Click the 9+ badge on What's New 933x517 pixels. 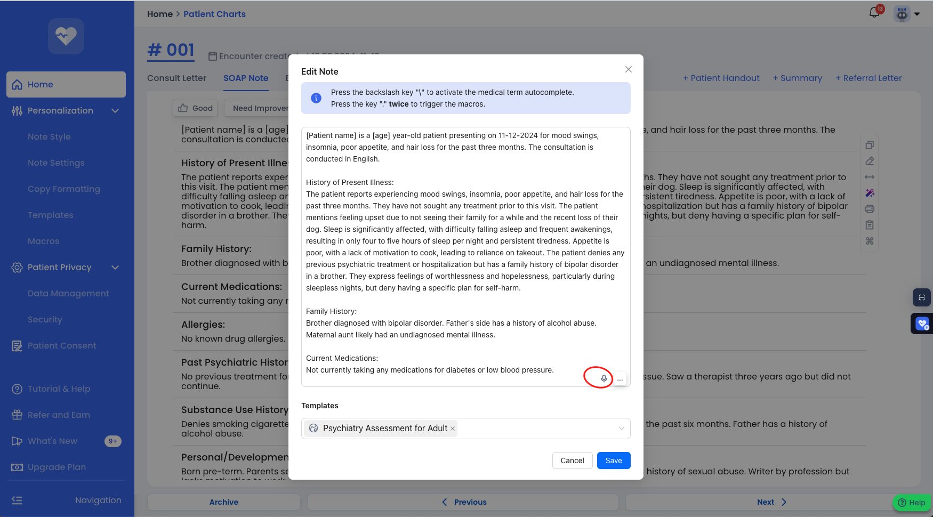[113, 441]
